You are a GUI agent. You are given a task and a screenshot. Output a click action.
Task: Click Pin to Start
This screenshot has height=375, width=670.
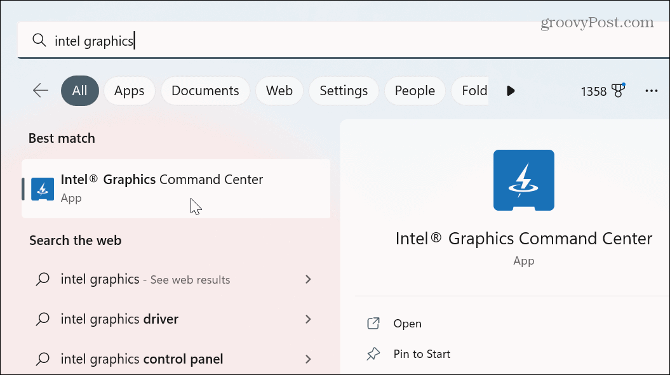tap(422, 354)
